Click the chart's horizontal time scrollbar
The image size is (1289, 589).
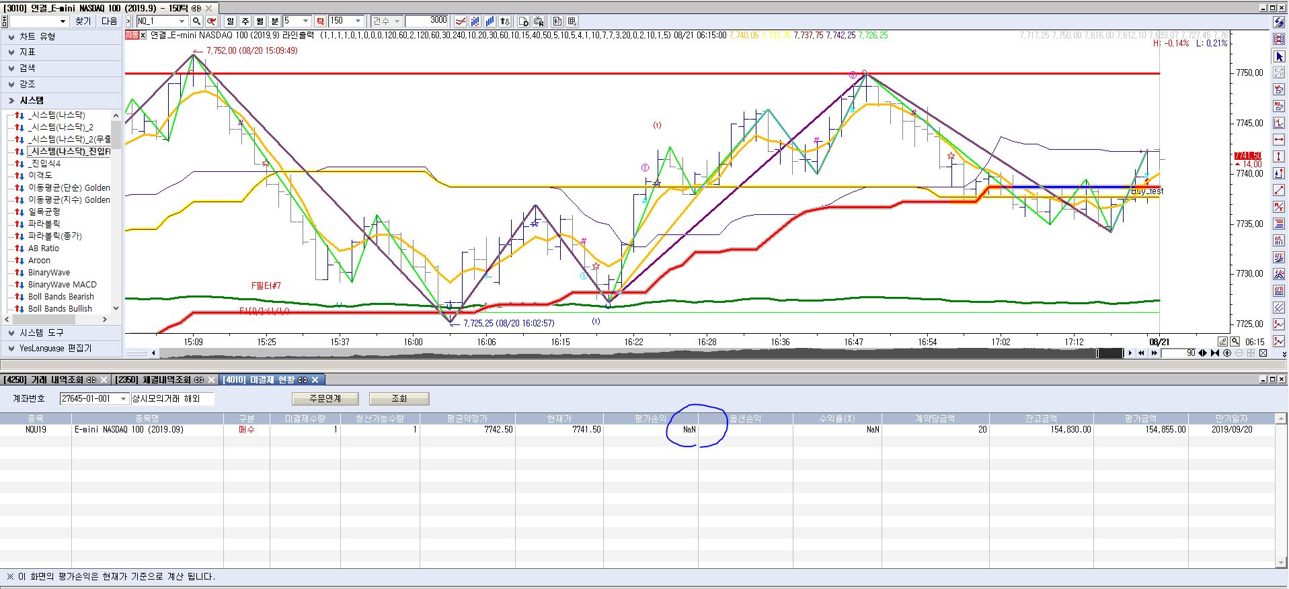pos(625,353)
